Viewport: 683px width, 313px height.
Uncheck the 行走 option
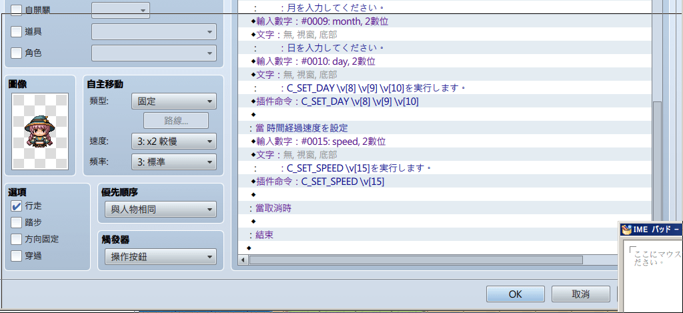click(16, 206)
